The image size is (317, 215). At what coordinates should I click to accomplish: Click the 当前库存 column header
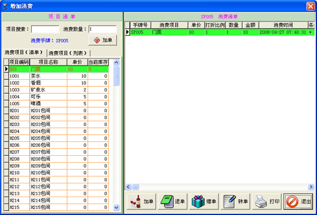[x=98, y=62]
